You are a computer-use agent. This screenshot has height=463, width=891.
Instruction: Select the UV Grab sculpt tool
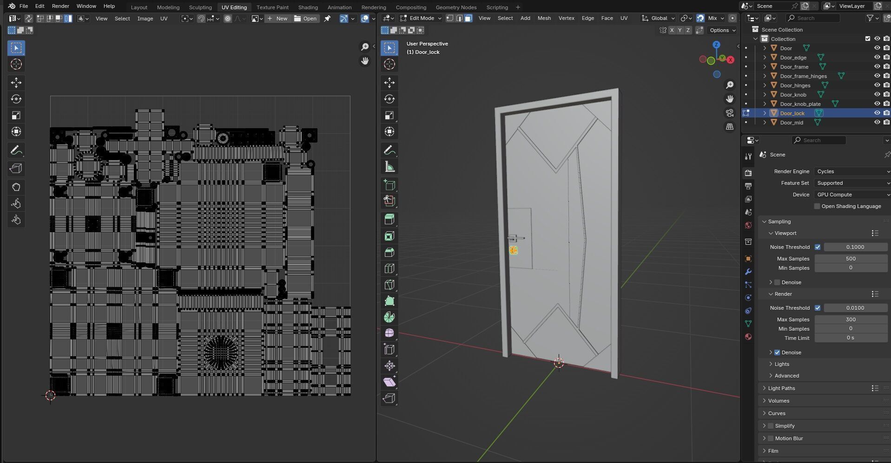pyautogui.click(x=16, y=187)
